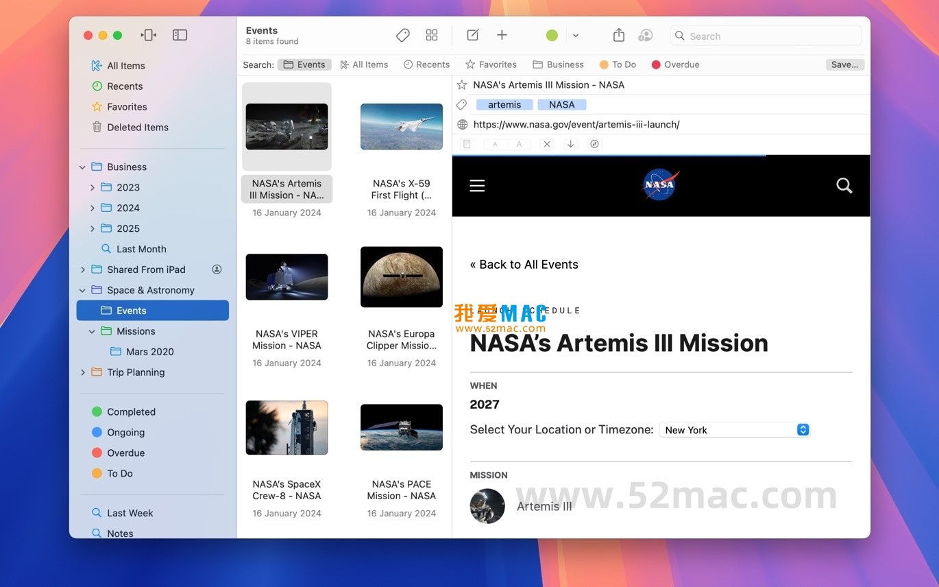Toggle the favorite star next to Artemis title
Screen dimensions: 939x587
pos(461,85)
